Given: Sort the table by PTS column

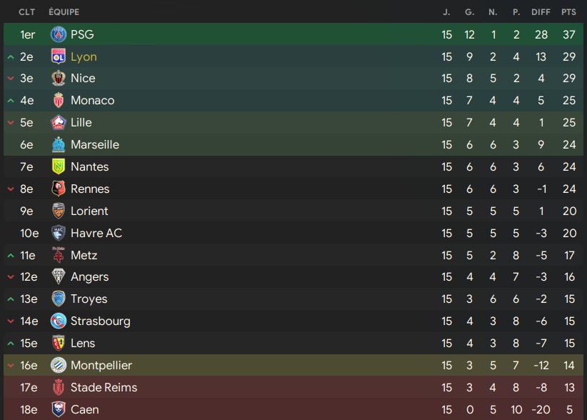Looking at the screenshot, I should tap(568, 12).
